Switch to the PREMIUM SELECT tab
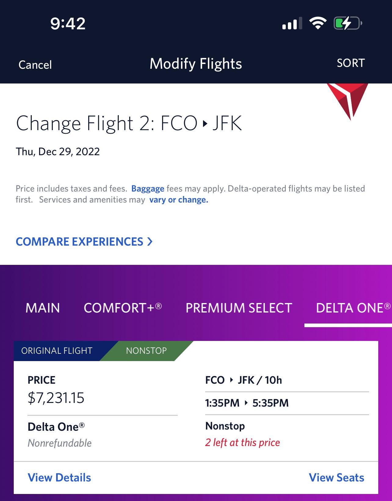Image resolution: width=392 pixels, height=501 pixels. point(238,308)
